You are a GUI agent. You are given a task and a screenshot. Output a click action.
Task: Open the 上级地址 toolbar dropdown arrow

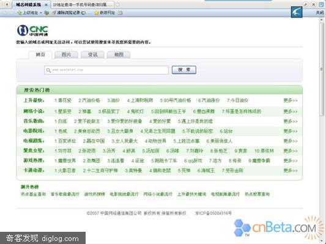[41, 13]
